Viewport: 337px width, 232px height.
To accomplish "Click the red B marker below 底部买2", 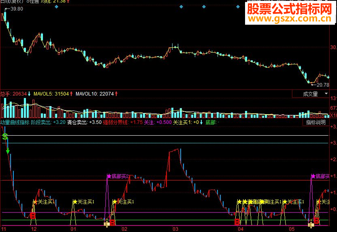I will (x=113, y=222).
